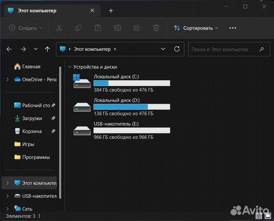Image resolution: width=274 pixels, height=221 pixels.
Task: Switch to large icons view in status bar
Action: (x=268, y=216)
